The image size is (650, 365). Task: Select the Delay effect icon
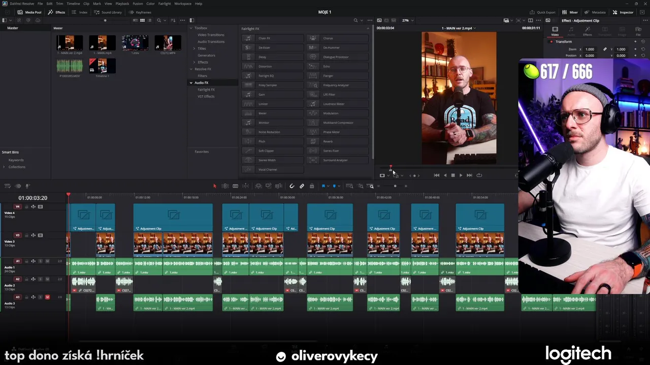point(248,57)
